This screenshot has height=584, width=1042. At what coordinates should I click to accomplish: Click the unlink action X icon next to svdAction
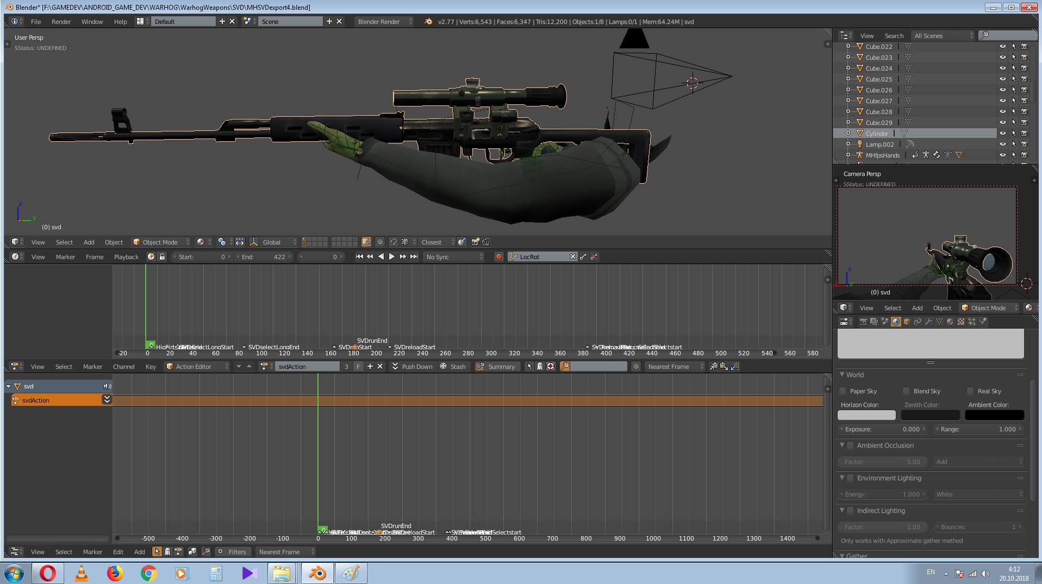pos(380,367)
